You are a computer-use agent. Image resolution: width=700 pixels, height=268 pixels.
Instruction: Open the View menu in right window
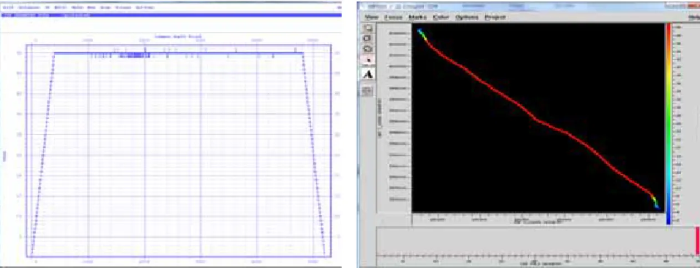[372, 17]
